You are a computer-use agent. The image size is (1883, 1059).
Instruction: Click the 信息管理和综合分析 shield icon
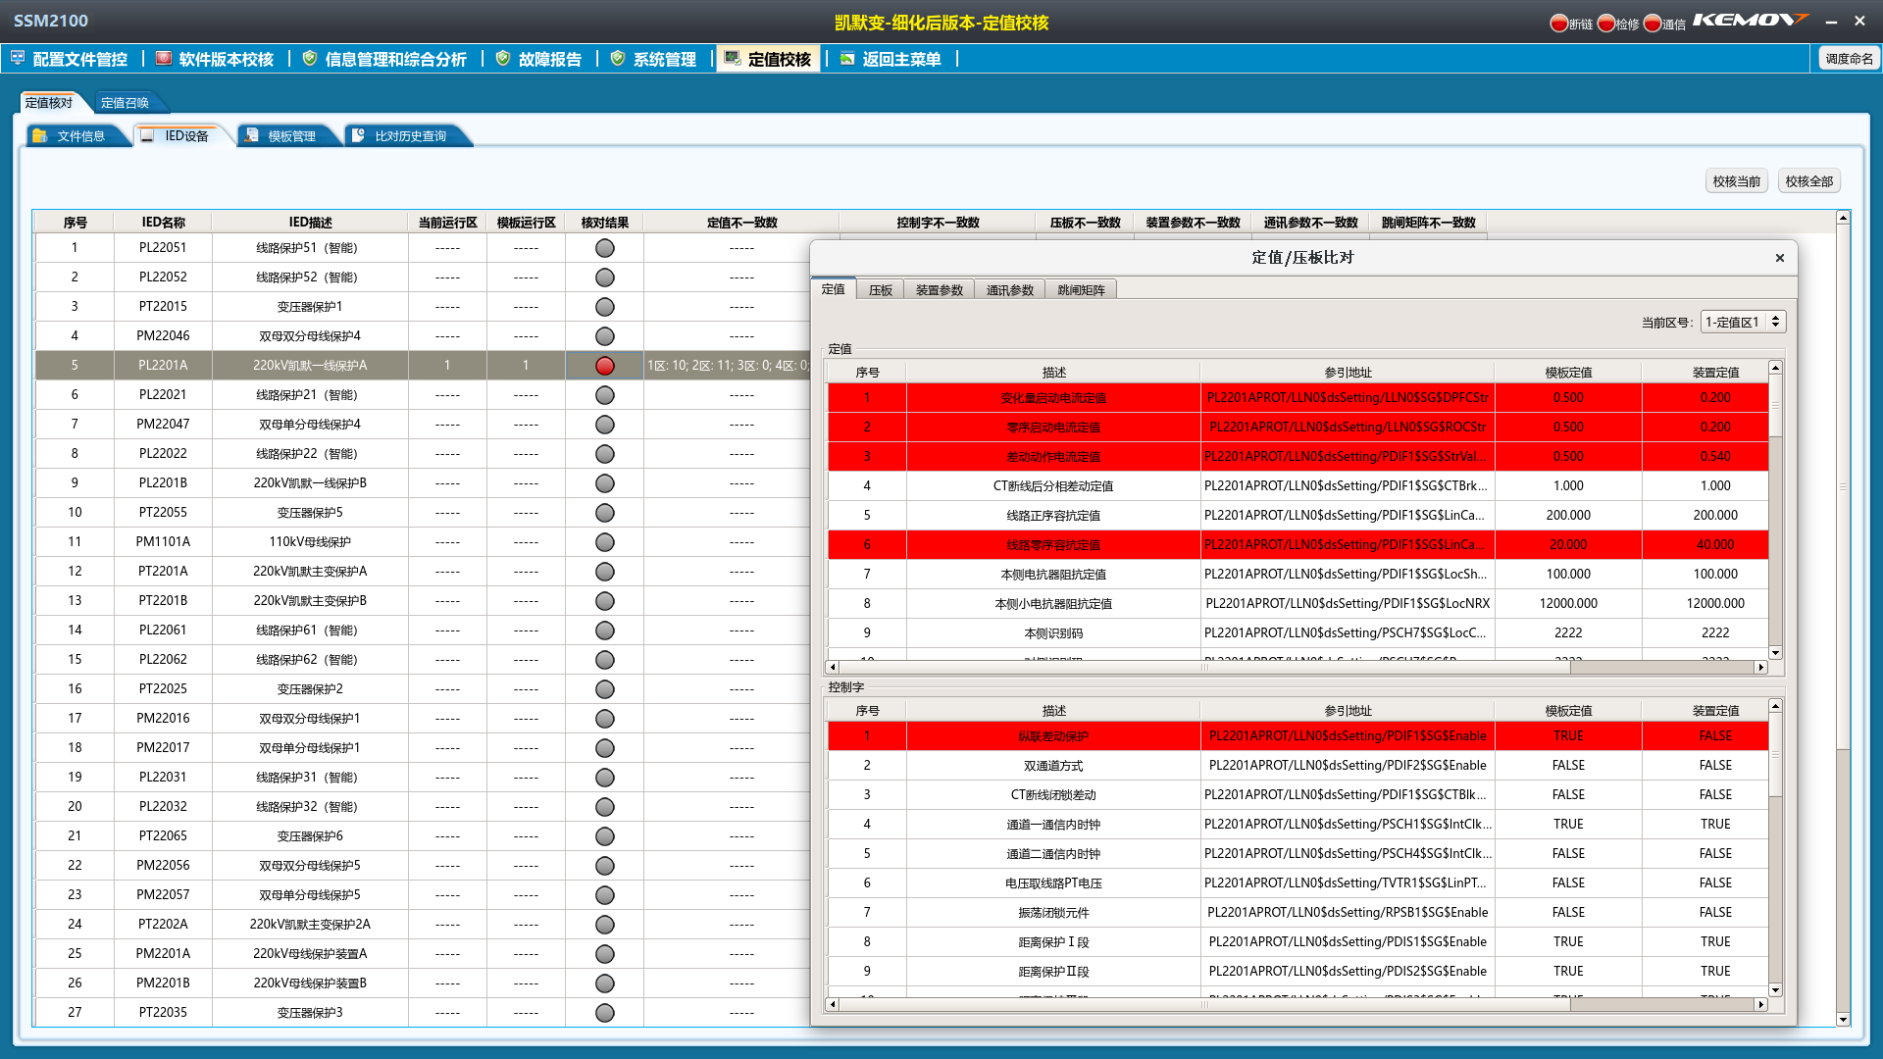click(310, 59)
